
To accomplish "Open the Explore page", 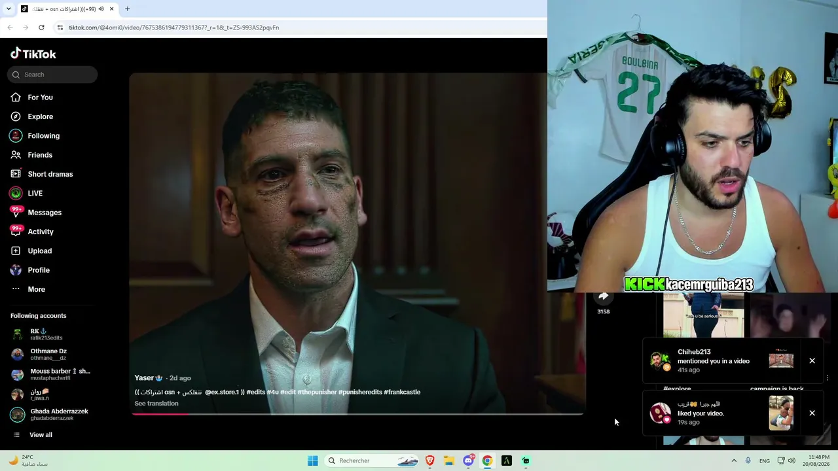I will [40, 116].
